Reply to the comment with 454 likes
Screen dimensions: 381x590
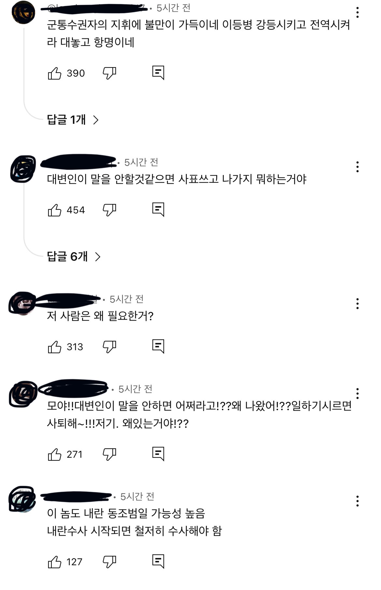158,210
